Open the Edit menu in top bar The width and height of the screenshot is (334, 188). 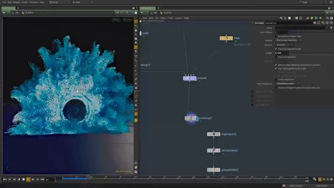(10, 2)
